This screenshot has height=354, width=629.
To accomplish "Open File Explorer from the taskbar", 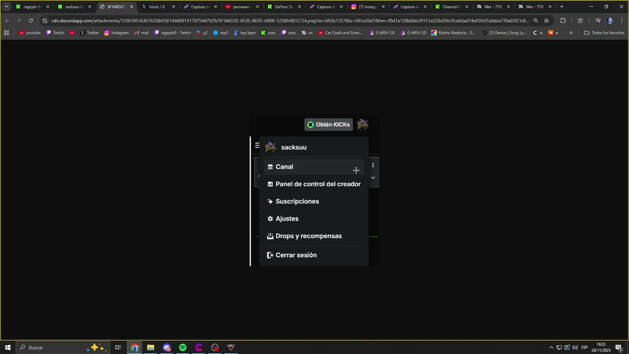I will [151, 348].
